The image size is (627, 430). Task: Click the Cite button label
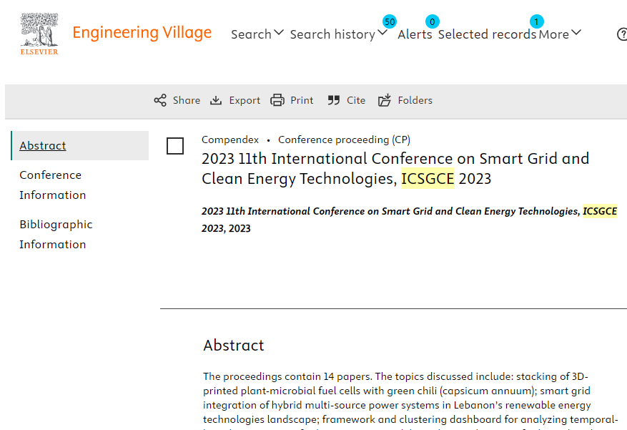click(356, 100)
